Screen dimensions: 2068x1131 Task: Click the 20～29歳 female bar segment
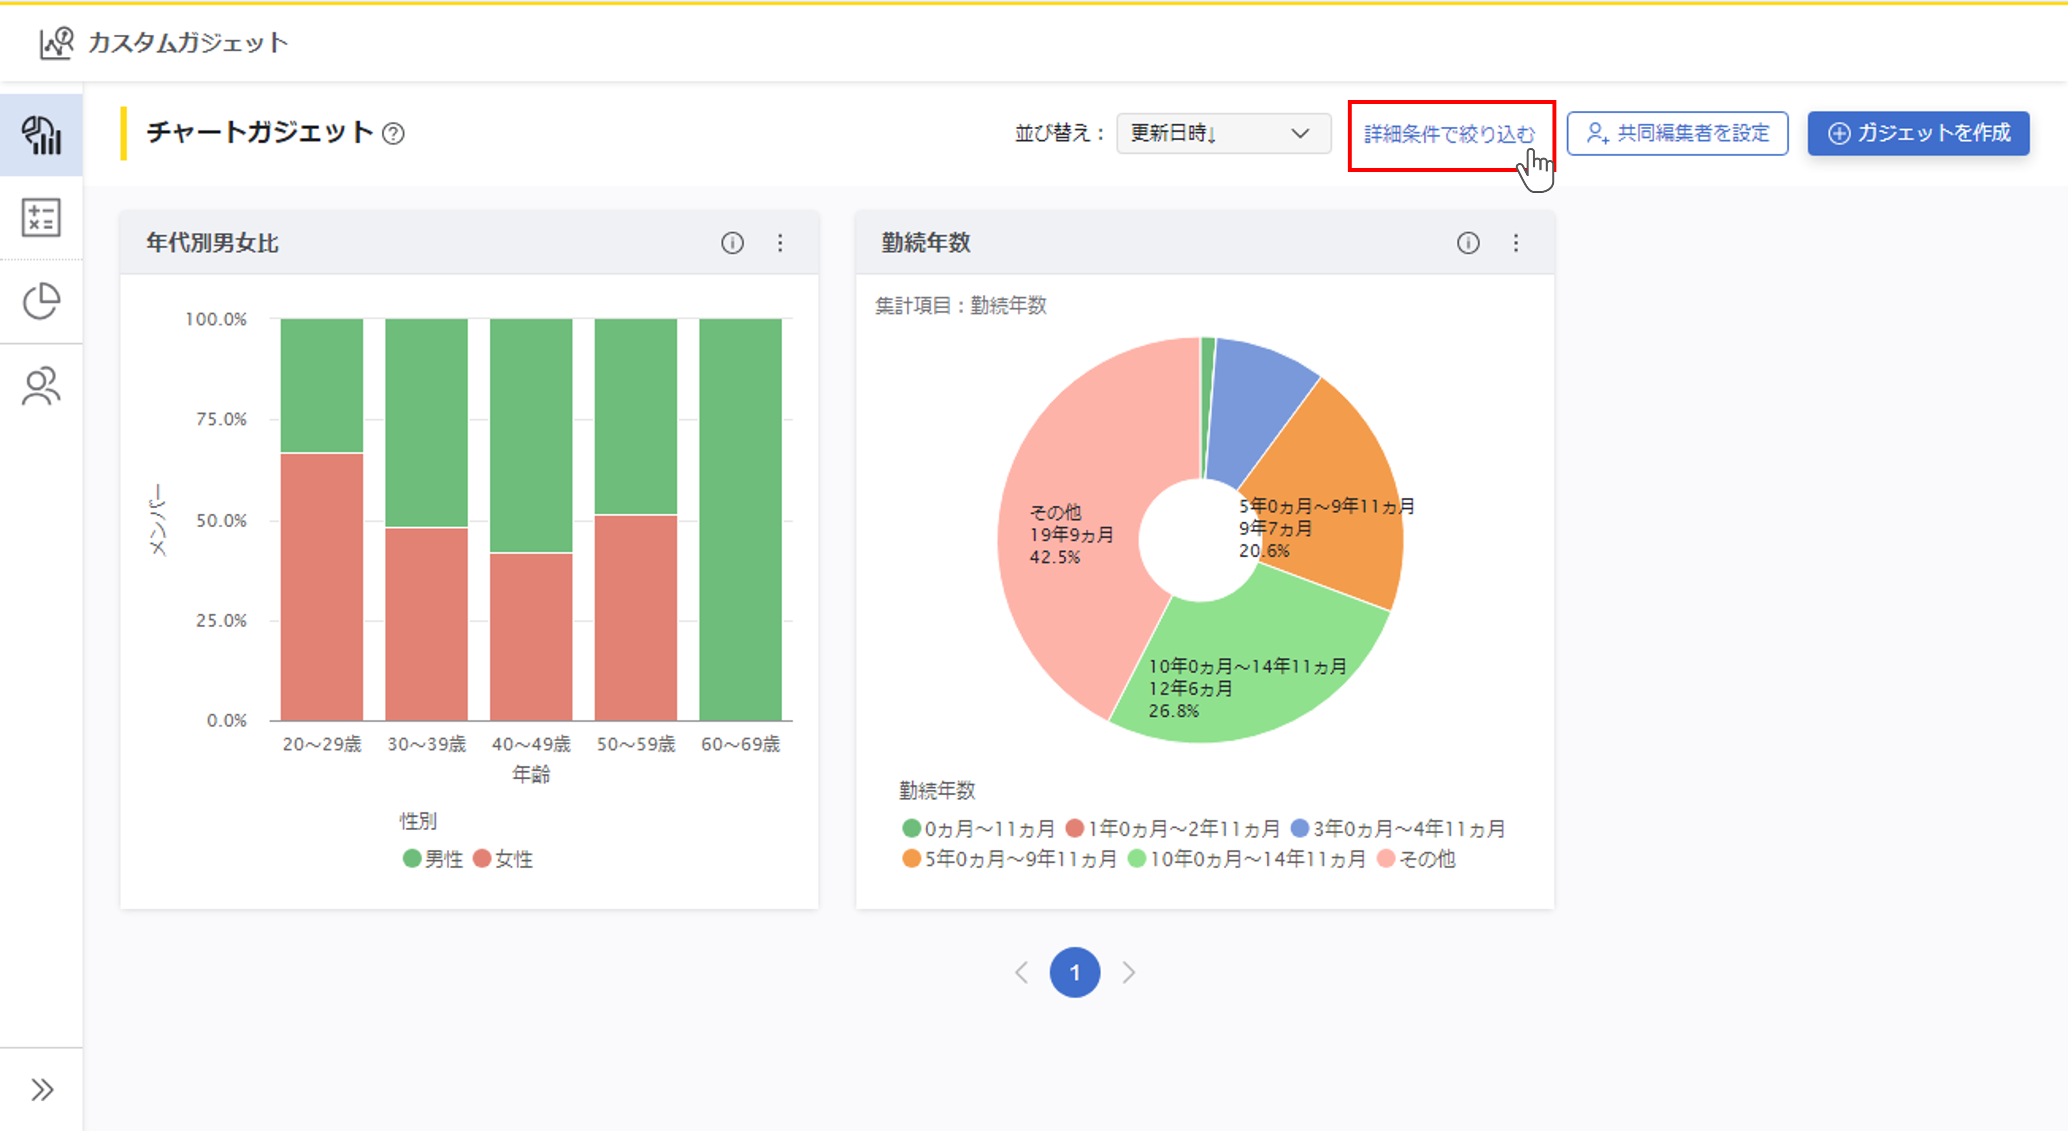321,586
